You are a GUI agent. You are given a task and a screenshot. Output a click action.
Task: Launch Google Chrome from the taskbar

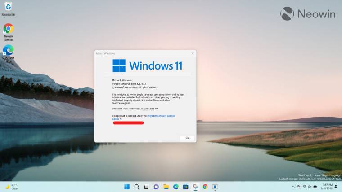(205, 187)
